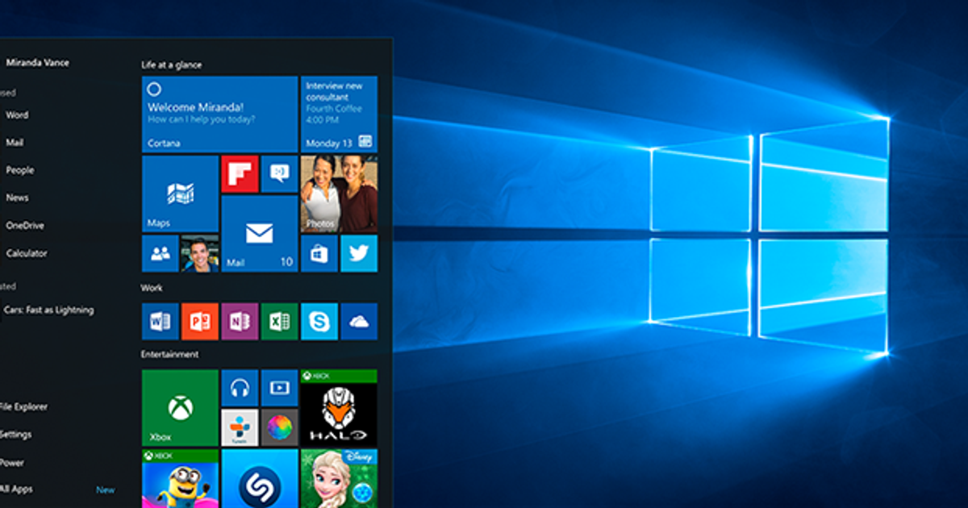Select People in the most used list
The width and height of the screenshot is (968, 508).
19,170
